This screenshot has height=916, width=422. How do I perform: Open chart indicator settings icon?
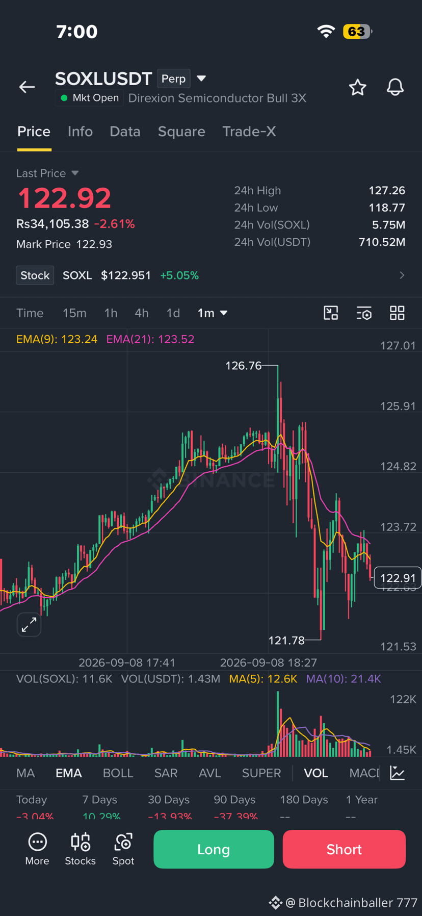(x=364, y=313)
